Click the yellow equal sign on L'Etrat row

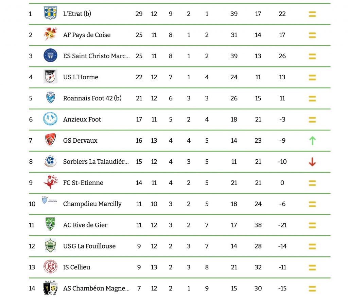pos(312,14)
